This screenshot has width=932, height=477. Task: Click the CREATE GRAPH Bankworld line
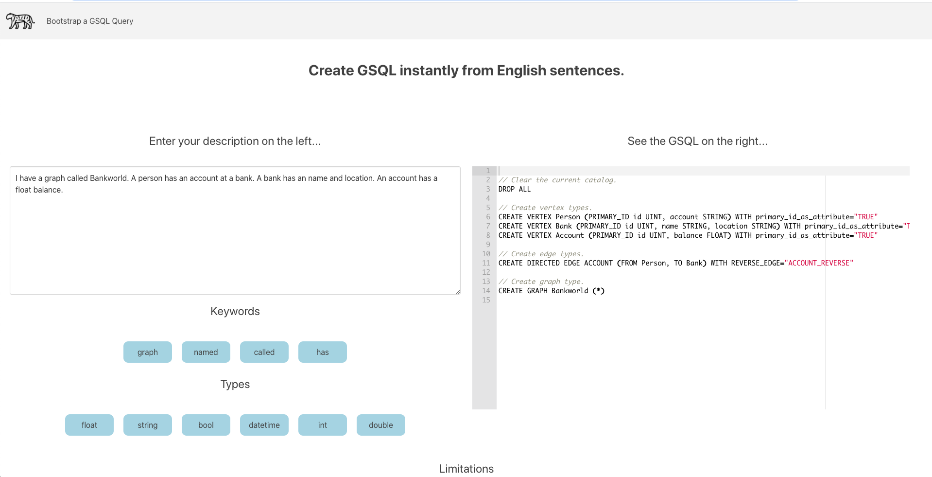[x=552, y=291]
